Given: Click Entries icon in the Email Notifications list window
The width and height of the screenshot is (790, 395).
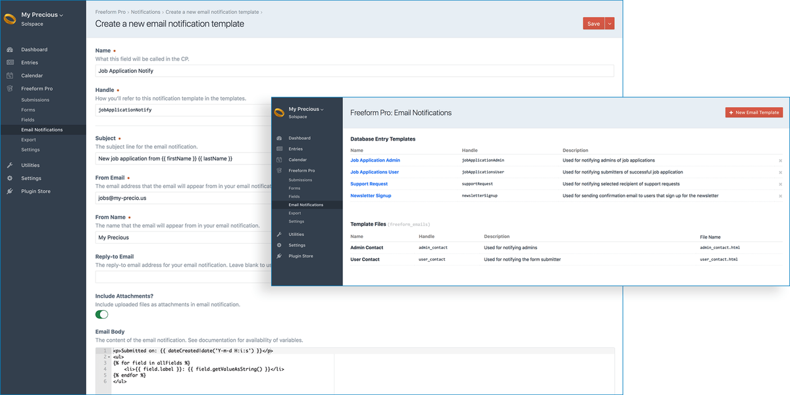Looking at the screenshot, I should click(280, 149).
